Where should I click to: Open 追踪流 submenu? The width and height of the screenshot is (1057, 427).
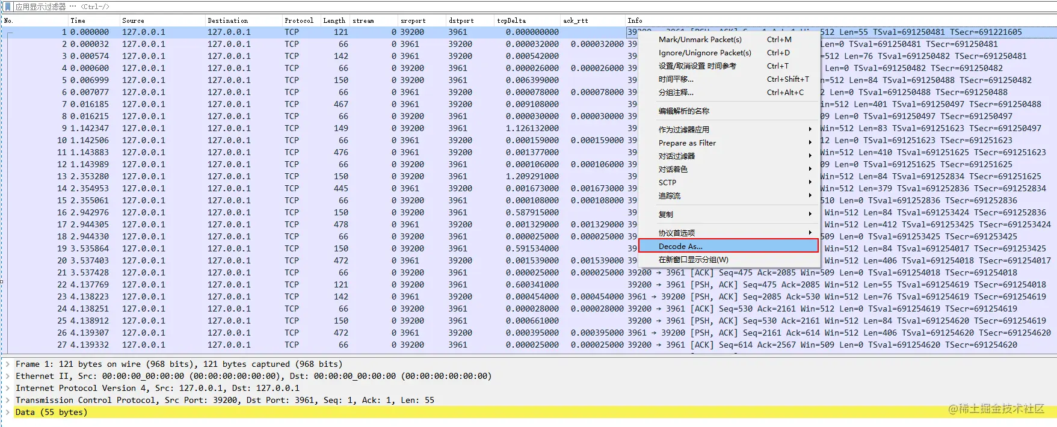point(729,195)
